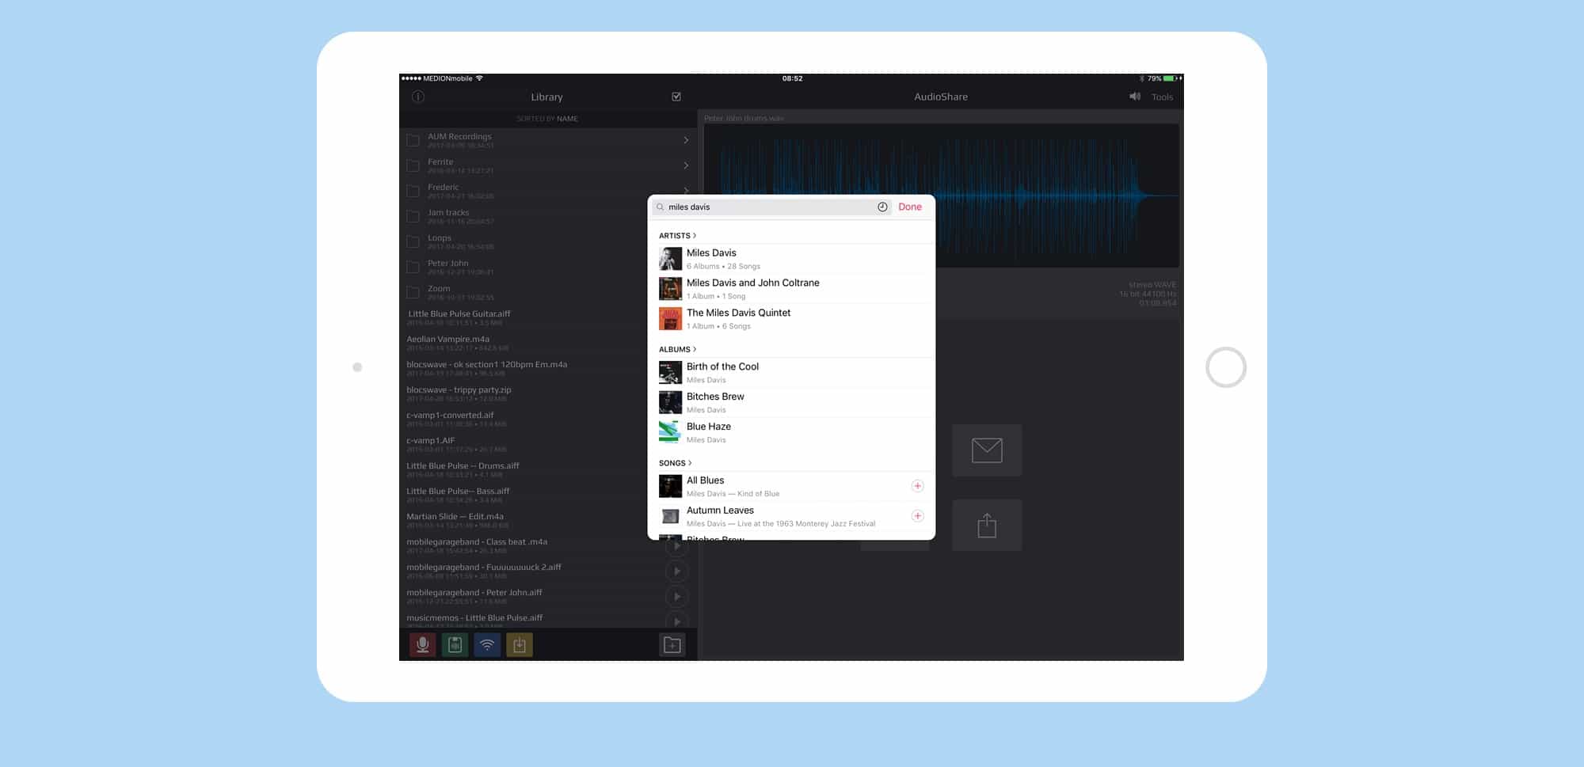Expand the ALBUMS section
This screenshot has height=767, width=1584.
click(x=677, y=349)
